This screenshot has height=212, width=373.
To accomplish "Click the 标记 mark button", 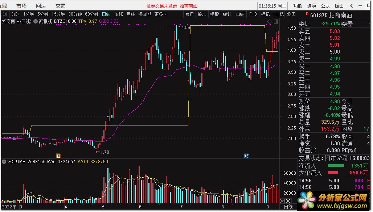I will click(265, 14).
